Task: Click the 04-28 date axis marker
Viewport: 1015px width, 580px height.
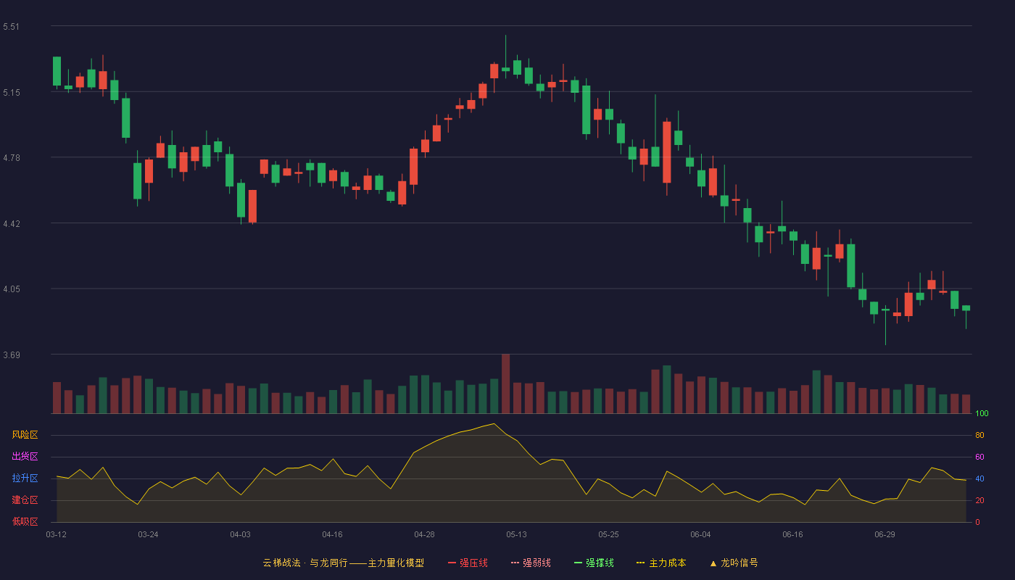Action: coord(424,534)
